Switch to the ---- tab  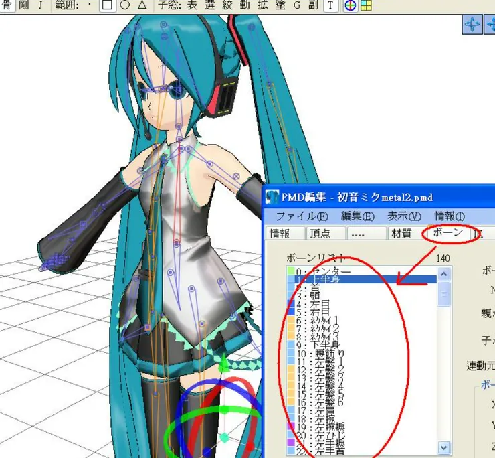(366, 234)
